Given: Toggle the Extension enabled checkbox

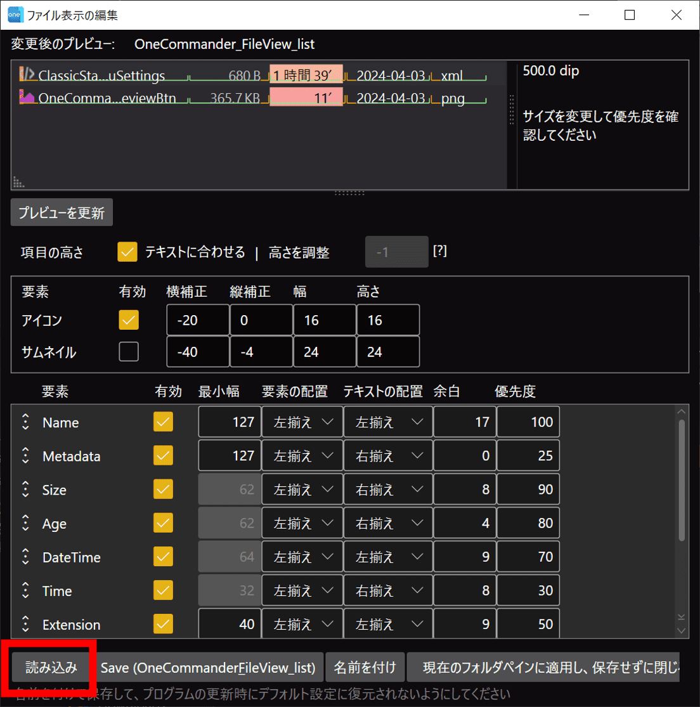Looking at the screenshot, I should 163,624.
